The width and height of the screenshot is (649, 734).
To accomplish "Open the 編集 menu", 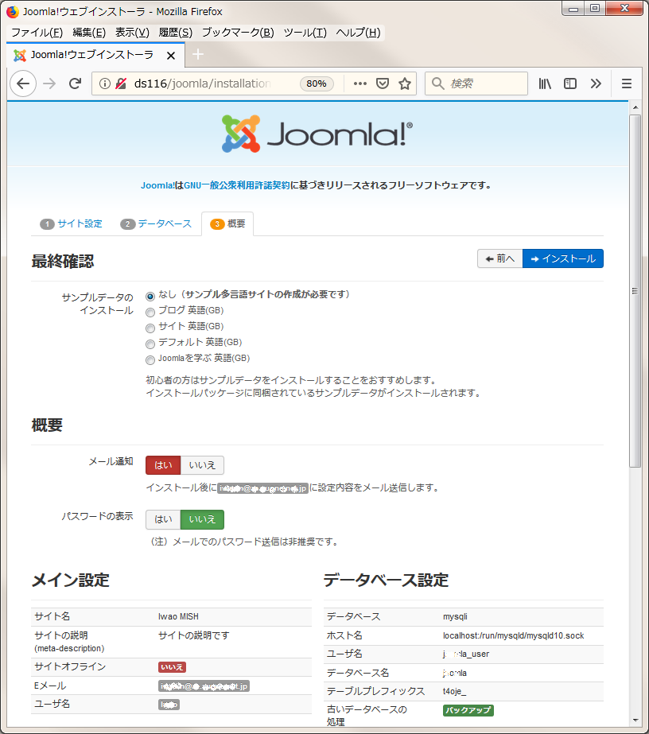I will (89, 33).
